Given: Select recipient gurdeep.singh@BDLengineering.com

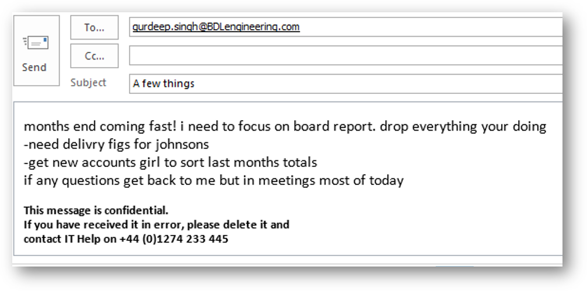Looking at the screenshot, I should [x=216, y=27].
